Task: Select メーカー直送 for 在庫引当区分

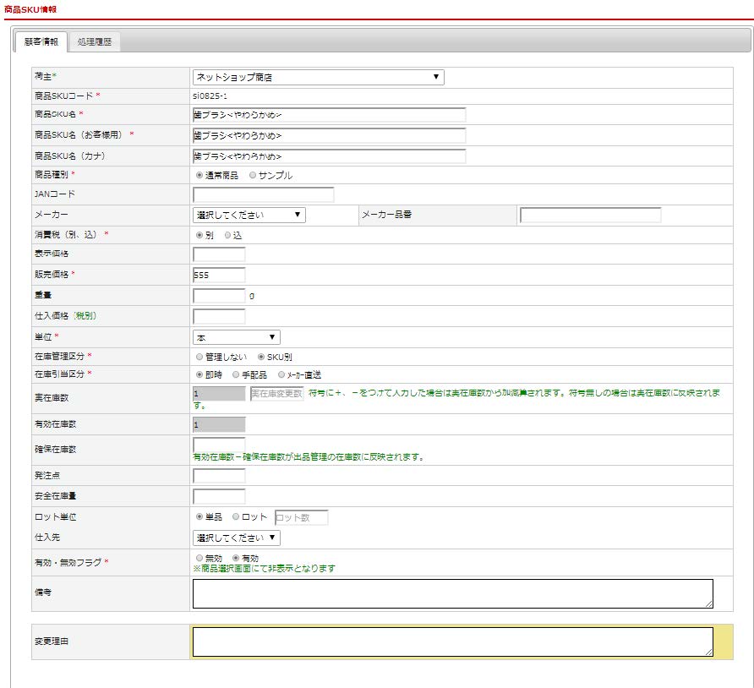Action: coord(281,374)
